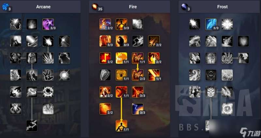Click the blue Frost talent showing 3/3
Image resolution: width=261 pixels, height=138 pixels.
(211, 24)
